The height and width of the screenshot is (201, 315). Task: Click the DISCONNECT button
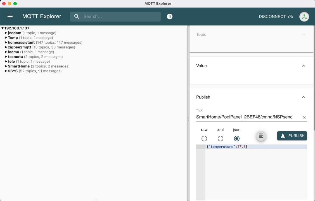[276, 17]
